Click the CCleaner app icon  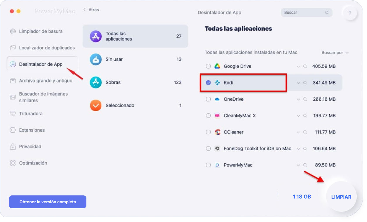point(217,132)
